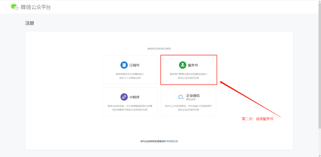The width and height of the screenshot is (321, 157).
Task: Click 适合企业及组织注册 under 服务号
Action: 188,78
